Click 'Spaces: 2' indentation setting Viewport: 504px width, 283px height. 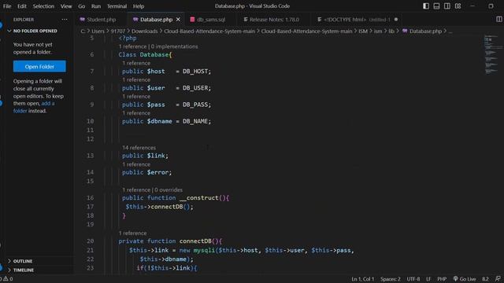(391, 279)
